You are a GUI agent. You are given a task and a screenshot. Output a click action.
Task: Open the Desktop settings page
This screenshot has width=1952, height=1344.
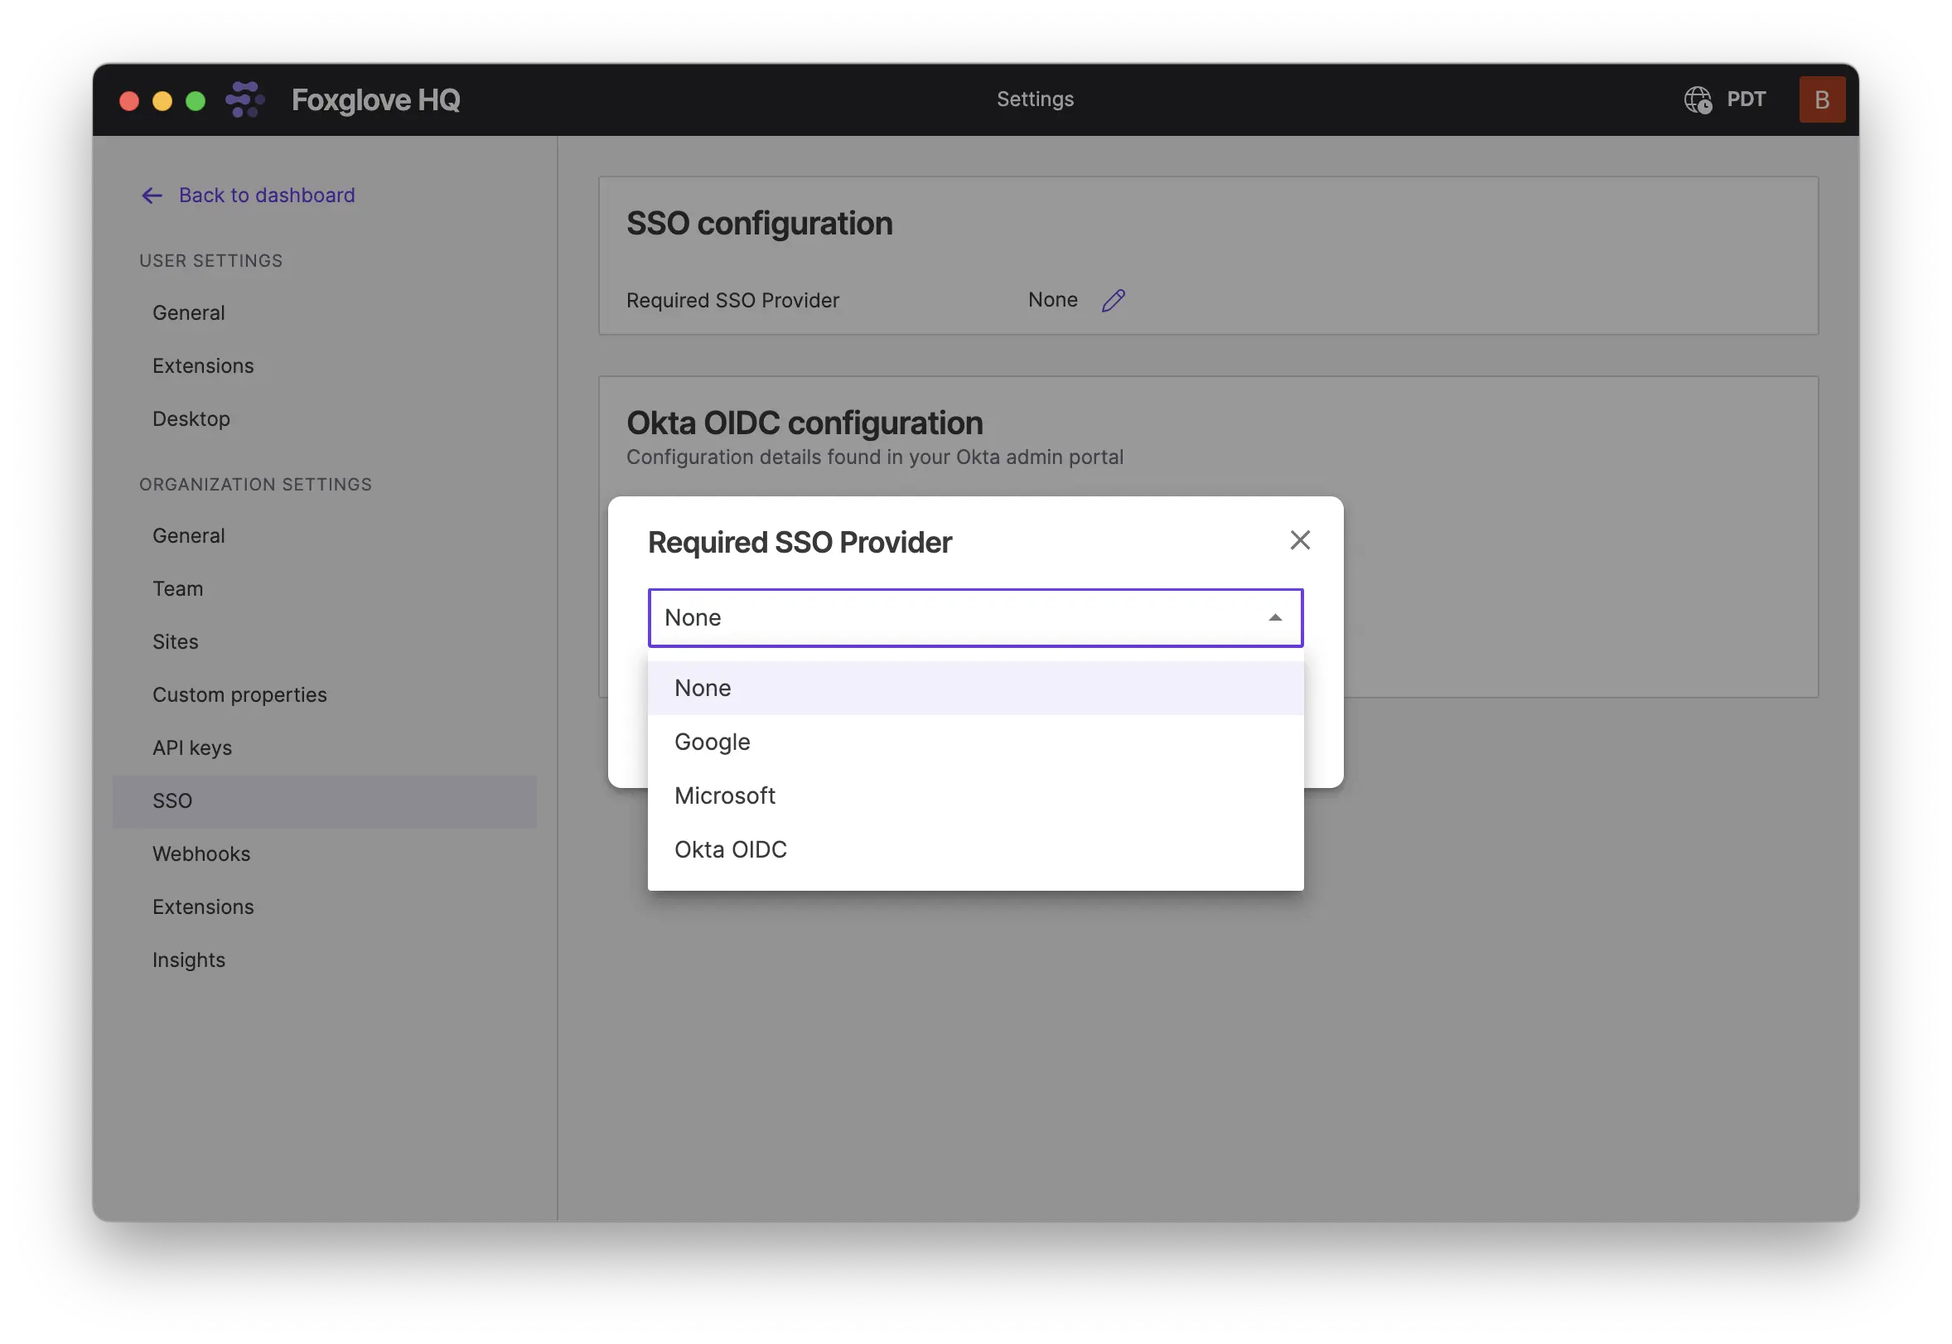(191, 419)
